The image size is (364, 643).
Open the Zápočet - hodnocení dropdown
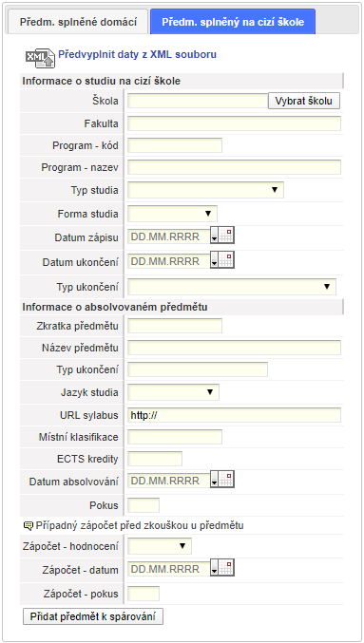(160, 546)
